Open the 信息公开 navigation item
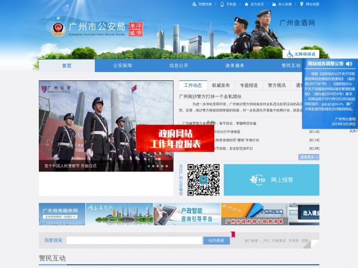This screenshot has width=358, height=268. pyautogui.click(x=178, y=66)
